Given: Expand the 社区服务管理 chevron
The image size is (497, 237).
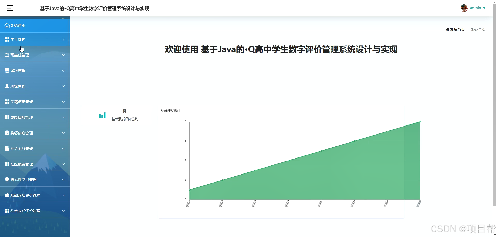Looking at the screenshot, I should pyautogui.click(x=63, y=164).
